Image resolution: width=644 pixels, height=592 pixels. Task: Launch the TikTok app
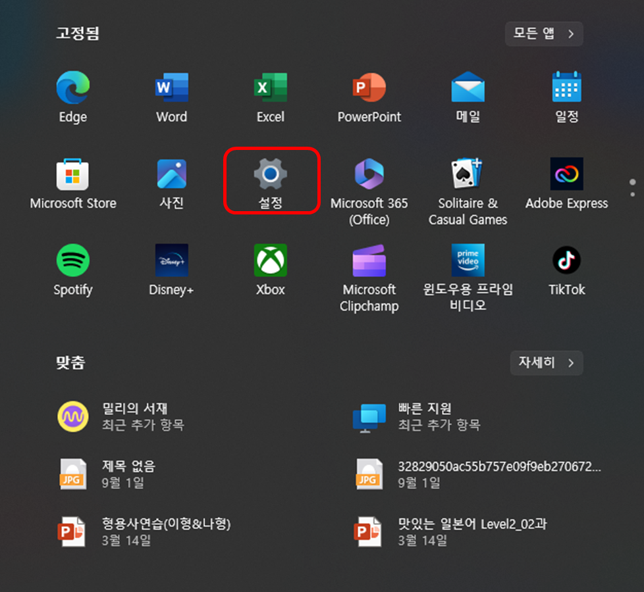click(x=566, y=260)
